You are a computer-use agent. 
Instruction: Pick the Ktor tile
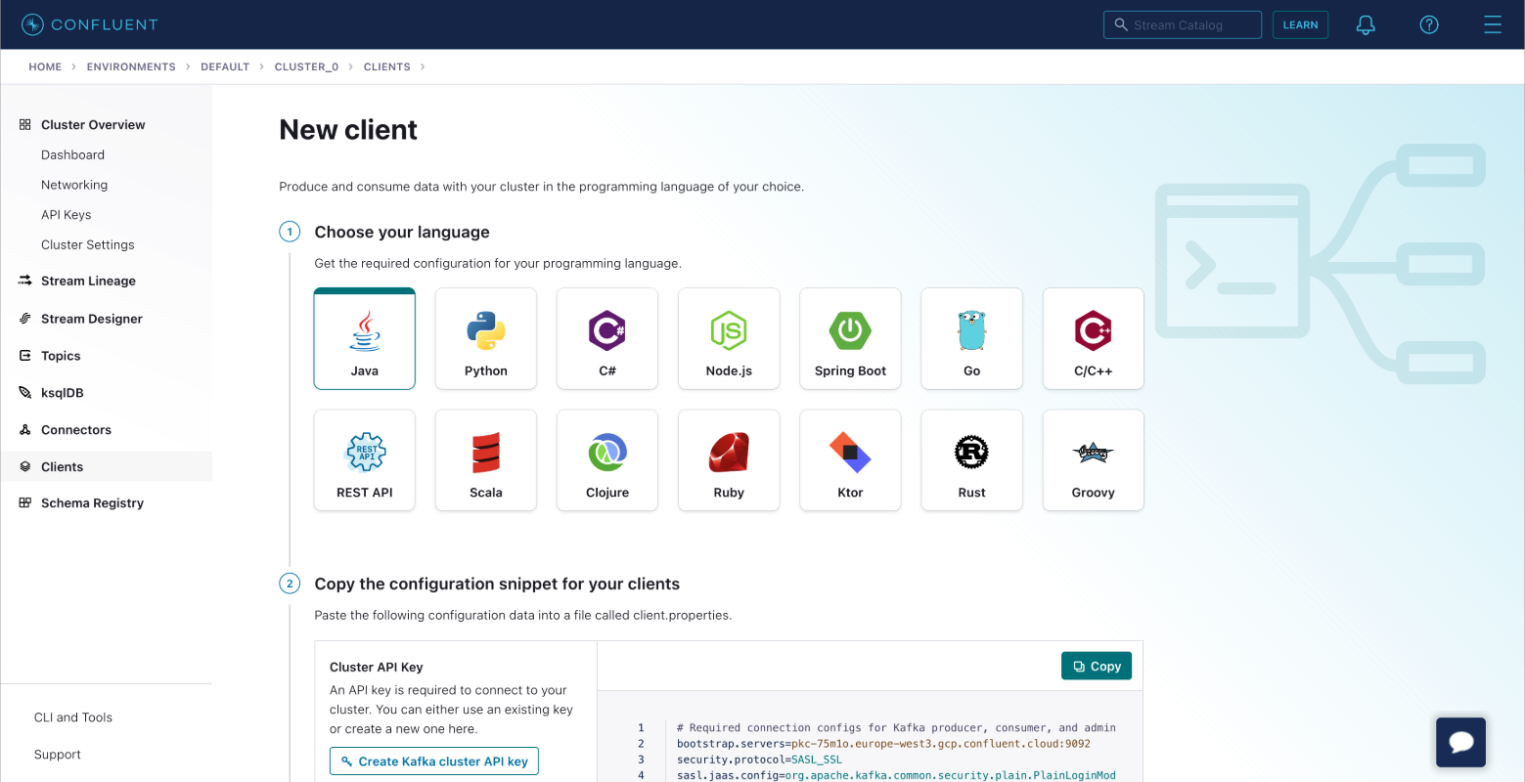[850, 459]
